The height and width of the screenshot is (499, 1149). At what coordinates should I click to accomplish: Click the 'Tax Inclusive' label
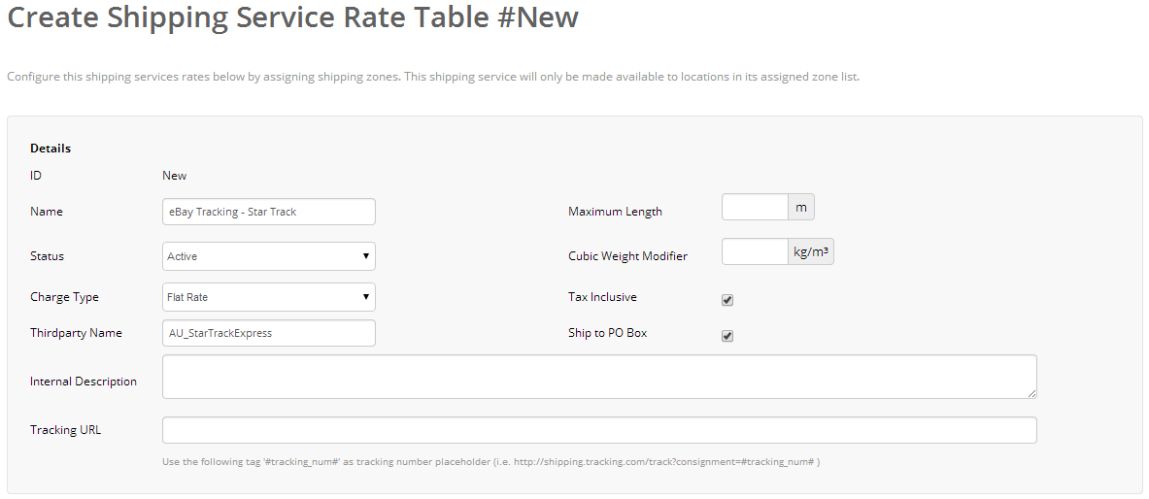pos(602,297)
